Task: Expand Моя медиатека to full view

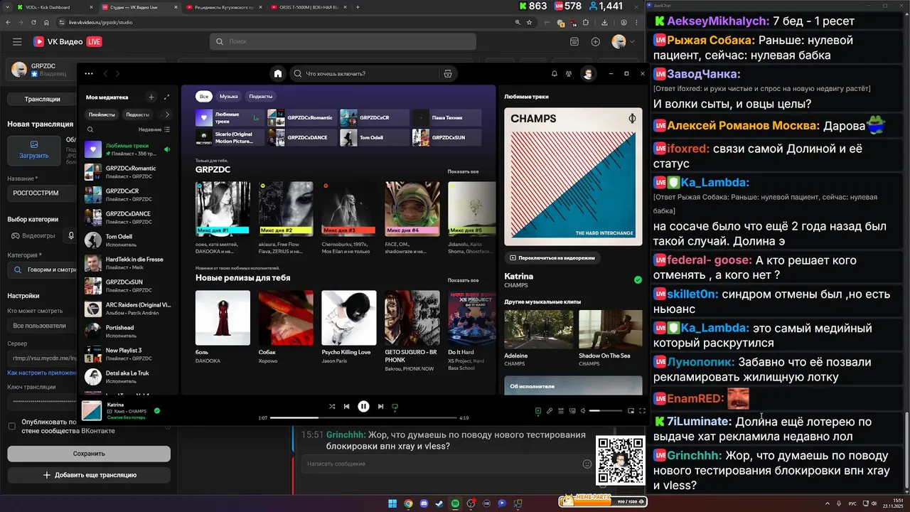Action: click(x=166, y=97)
